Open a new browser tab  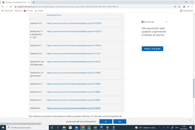(34, 2)
